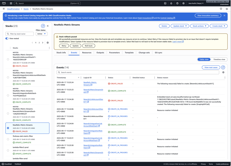This screenshot has width=231, height=166.
Task: Click Update in rollback paused alert
Action: 75,46
